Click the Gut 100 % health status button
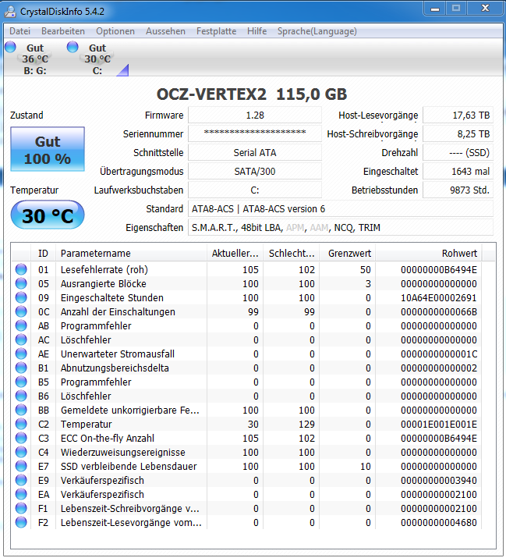This screenshot has height=558, width=506. pyautogui.click(x=48, y=149)
